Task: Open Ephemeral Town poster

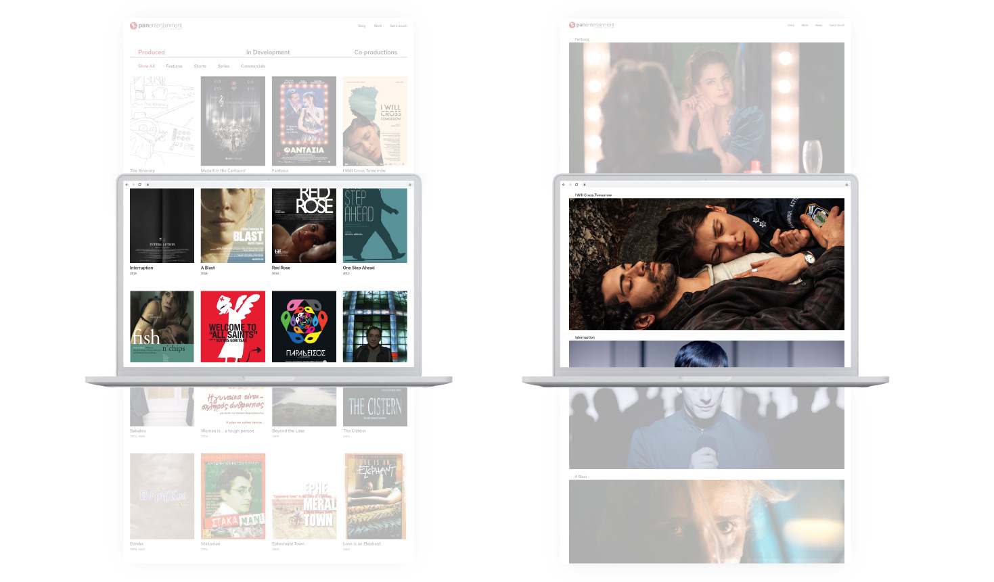Action: [304, 496]
